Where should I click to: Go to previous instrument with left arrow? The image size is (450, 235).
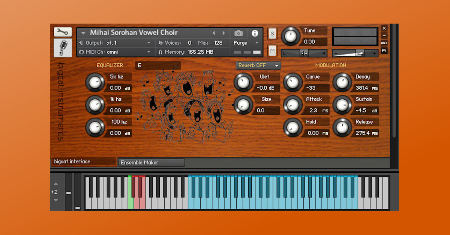tap(214, 33)
